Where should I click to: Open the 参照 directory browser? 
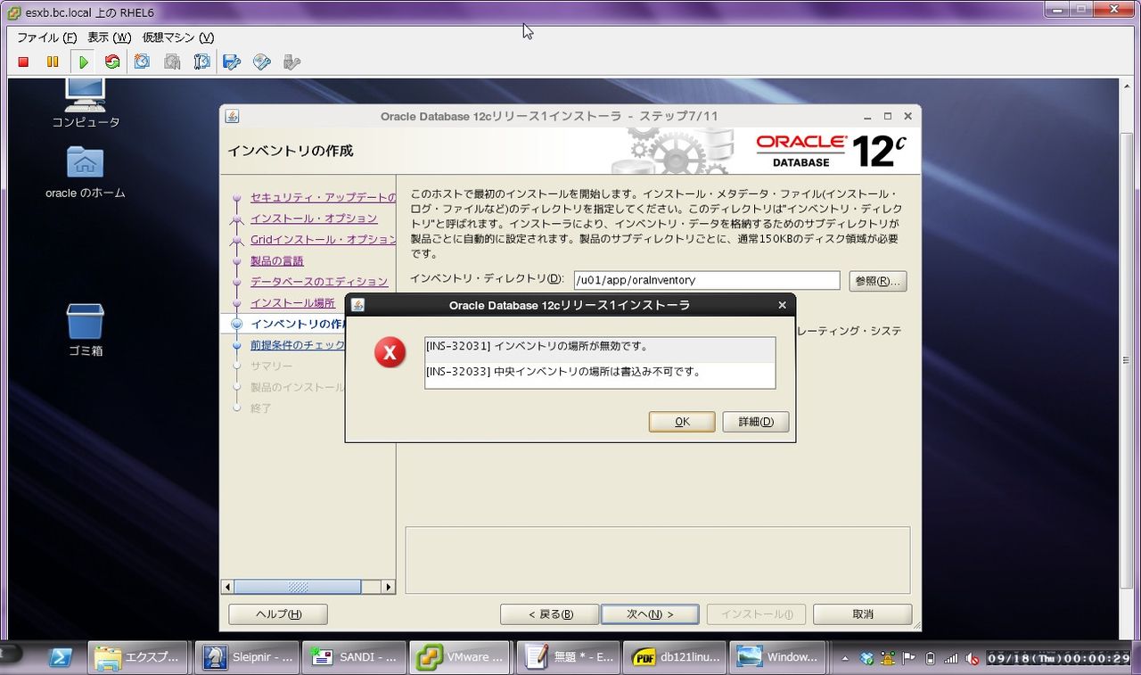pyautogui.click(x=878, y=280)
